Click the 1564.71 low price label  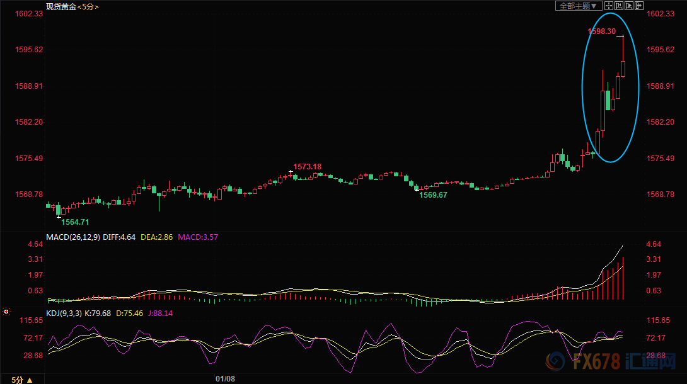[x=75, y=222]
